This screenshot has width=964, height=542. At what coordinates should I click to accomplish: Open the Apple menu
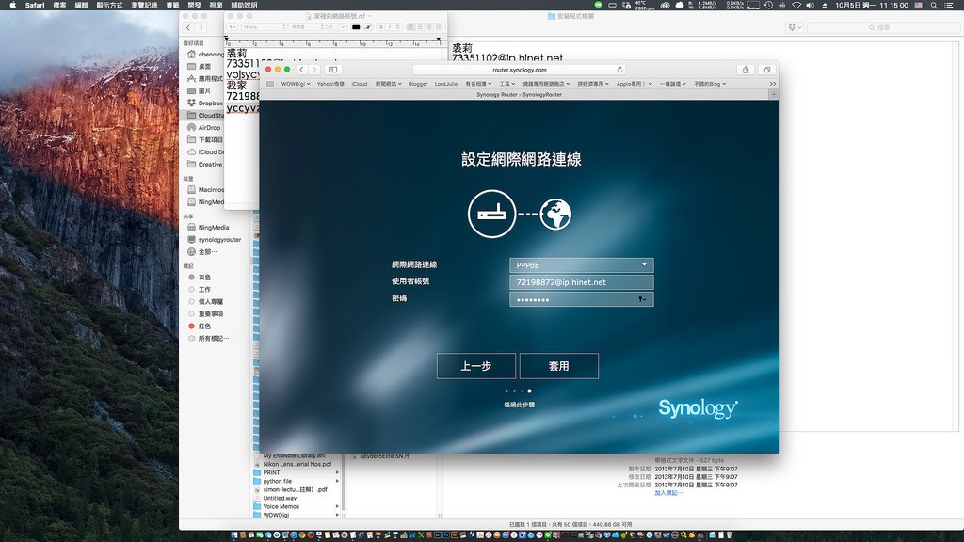click(x=12, y=5)
